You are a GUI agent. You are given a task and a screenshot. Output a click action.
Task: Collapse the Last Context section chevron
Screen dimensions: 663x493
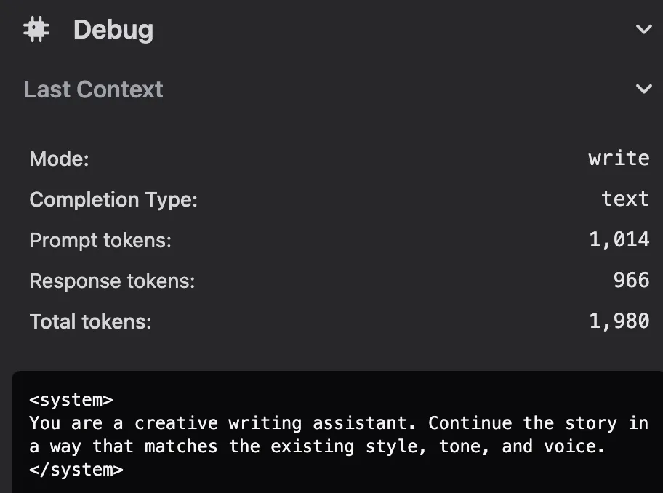[643, 89]
